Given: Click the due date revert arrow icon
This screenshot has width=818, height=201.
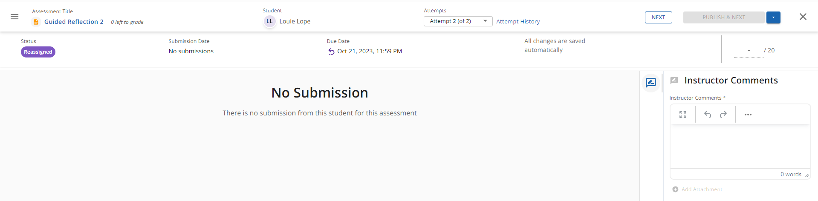Looking at the screenshot, I should click(x=331, y=52).
